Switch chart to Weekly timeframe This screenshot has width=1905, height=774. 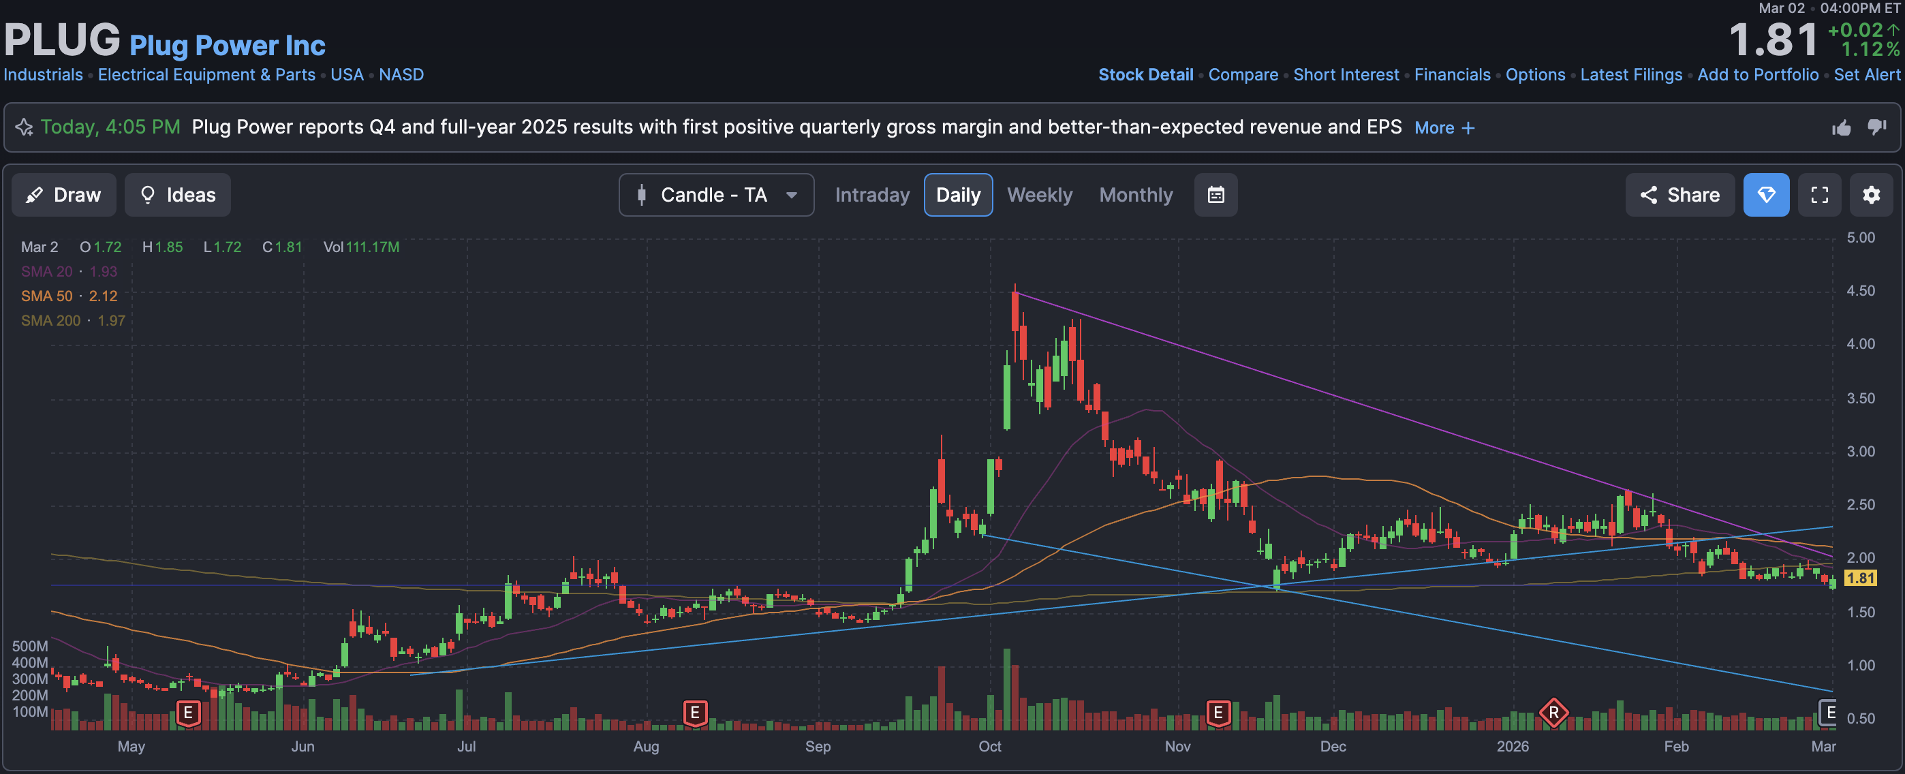(x=1039, y=195)
